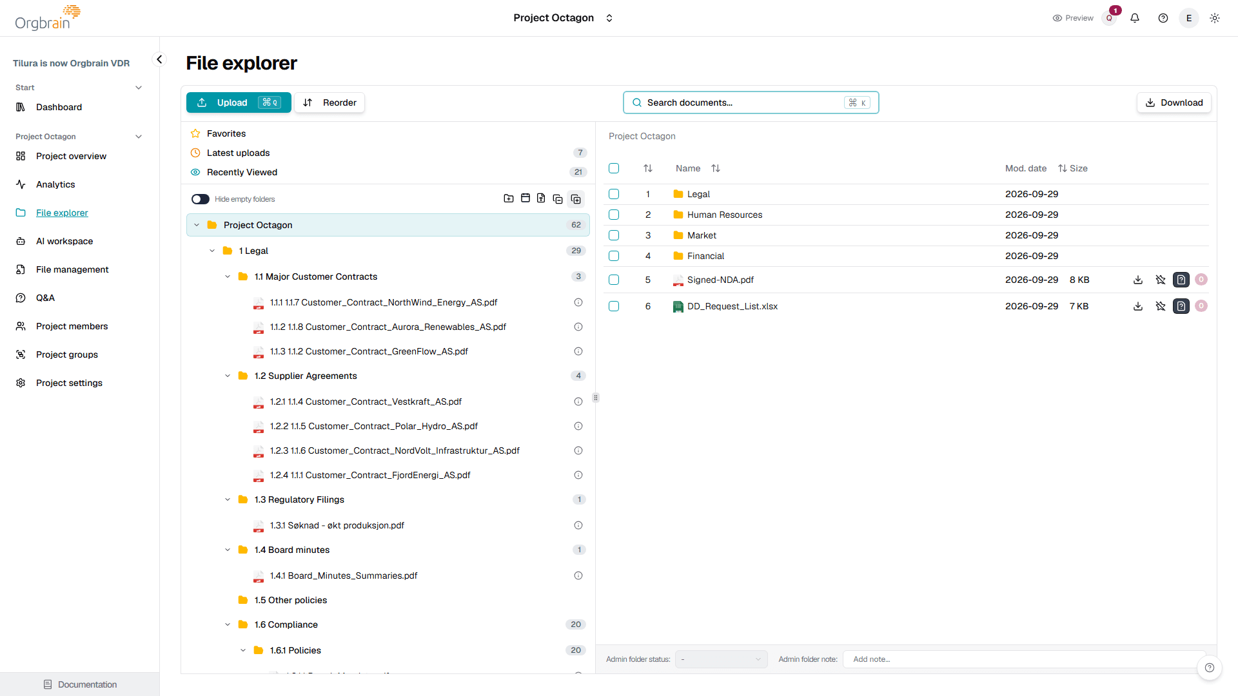Open the help question-mark icon in header
The width and height of the screenshot is (1238, 696).
1163,18
